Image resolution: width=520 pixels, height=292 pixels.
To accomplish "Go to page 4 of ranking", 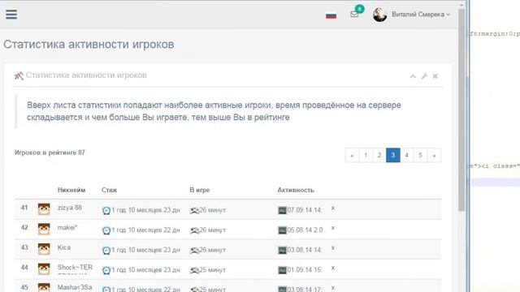I will point(406,155).
